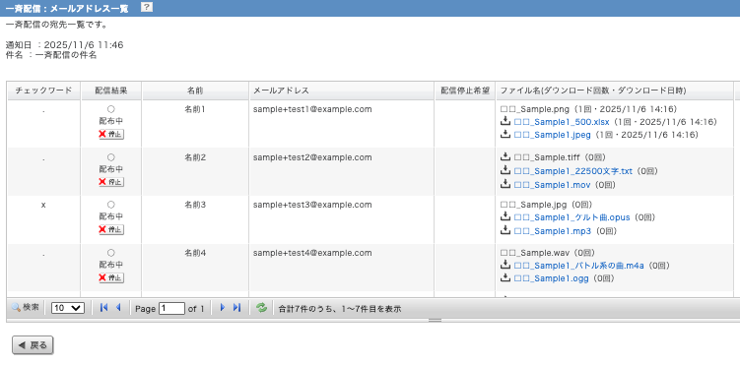Click the x check word in 名前3 row
This screenshot has height=365, width=740.
coord(43,206)
